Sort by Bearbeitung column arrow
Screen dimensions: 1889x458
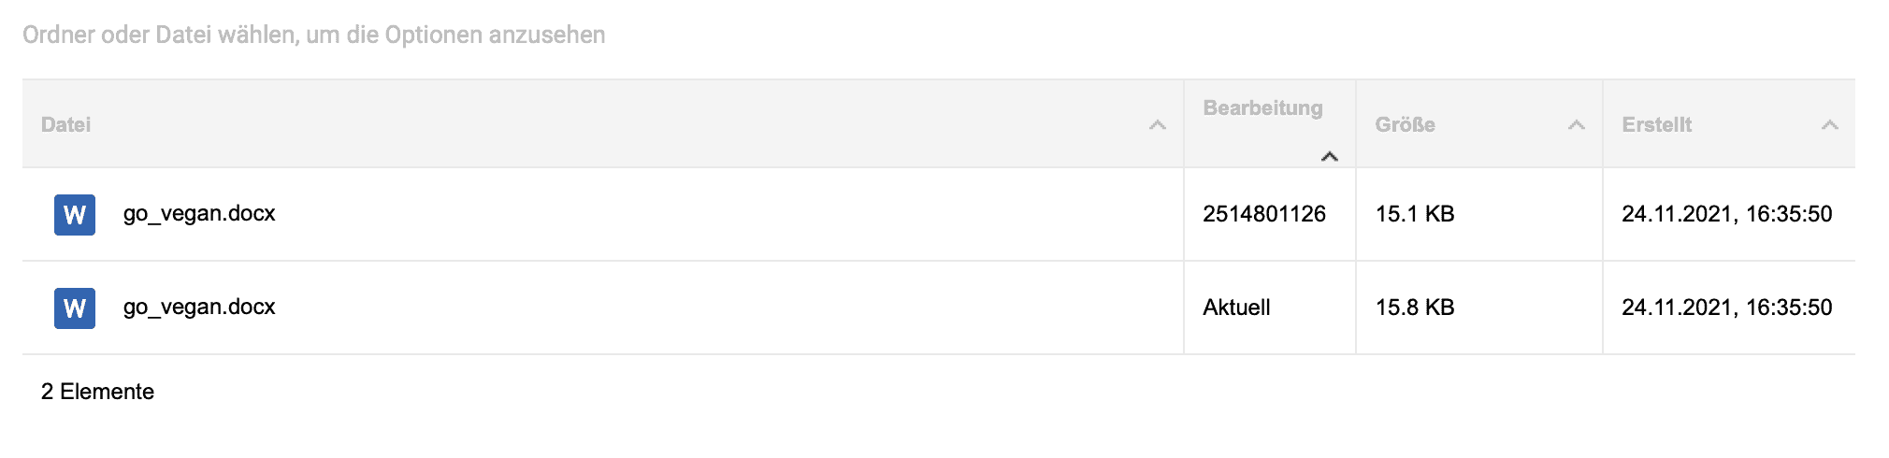1329,156
